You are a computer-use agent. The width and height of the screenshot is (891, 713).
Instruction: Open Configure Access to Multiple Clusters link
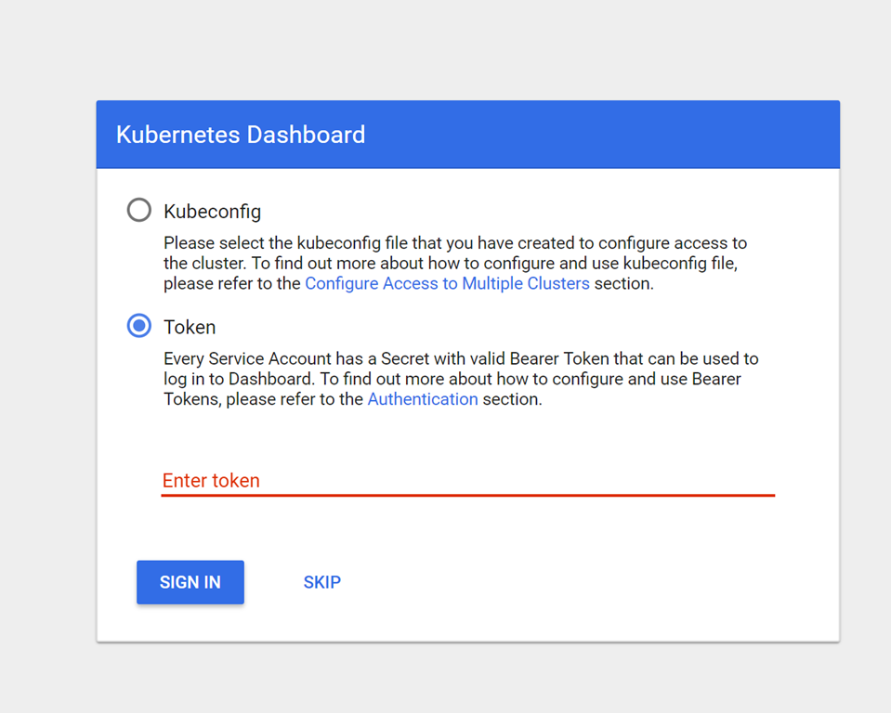pos(447,284)
